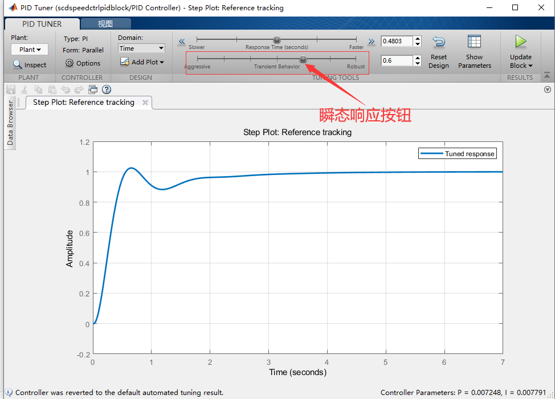
Task: Open controller Options gear
Action: 70,63
